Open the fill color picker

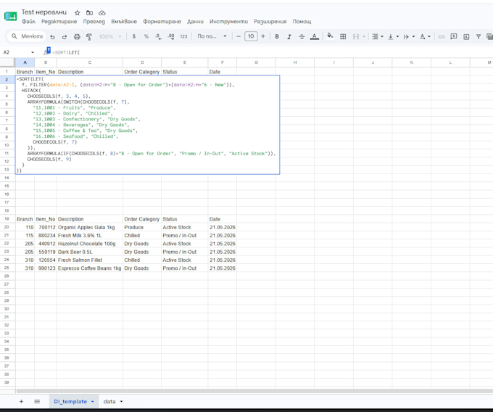click(x=330, y=36)
